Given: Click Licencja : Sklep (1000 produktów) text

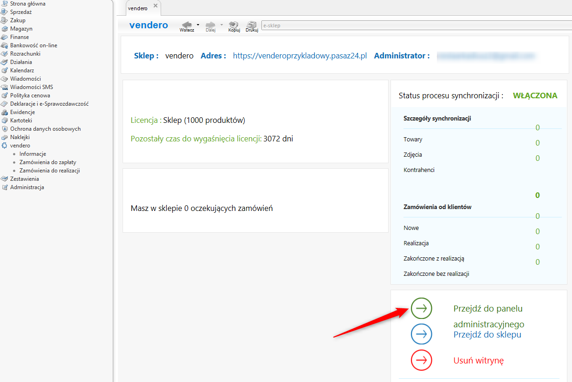Looking at the screenshot, I should [x=188, y=121].
